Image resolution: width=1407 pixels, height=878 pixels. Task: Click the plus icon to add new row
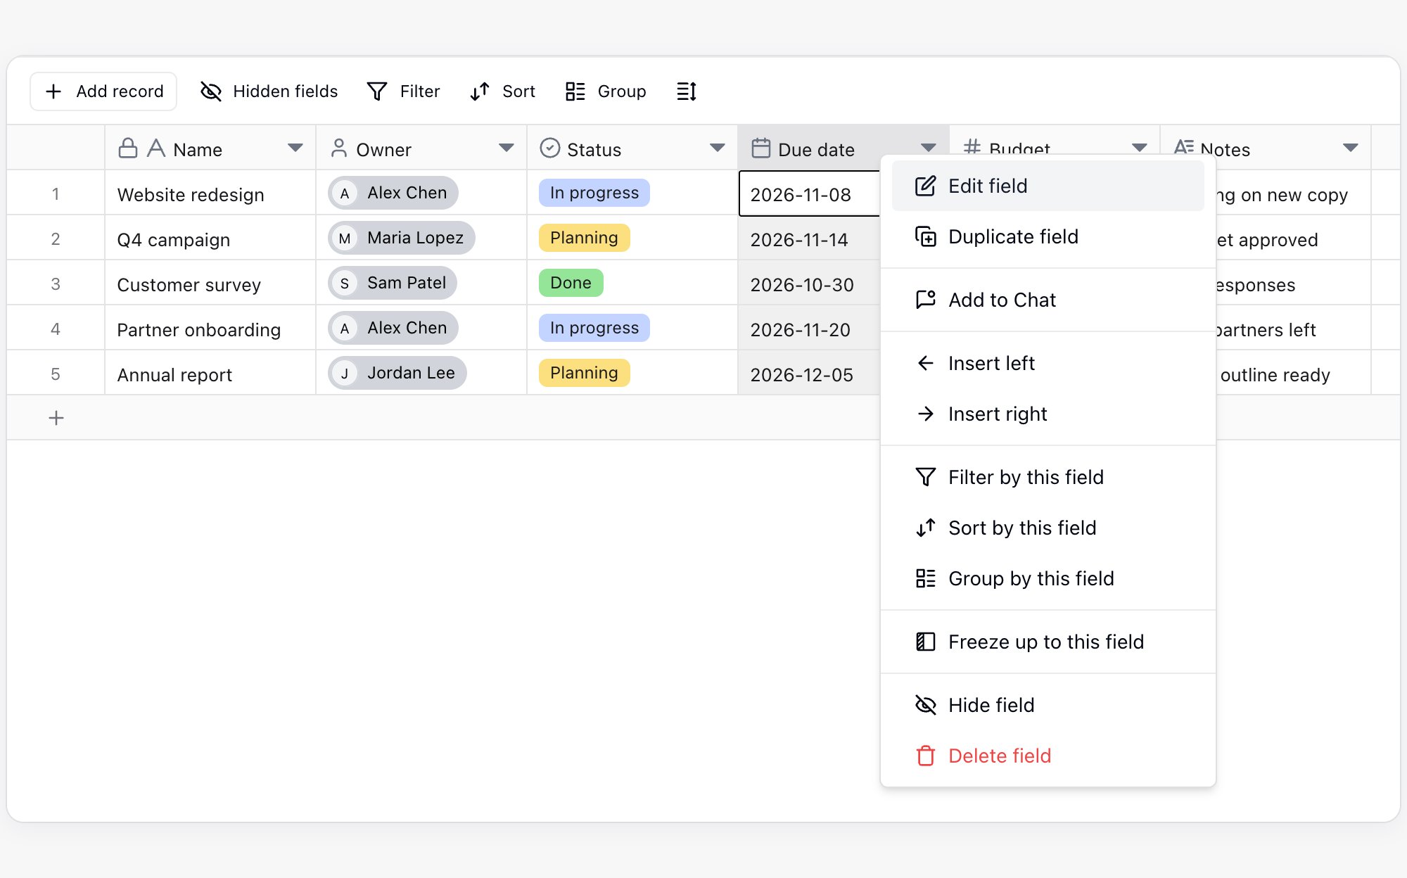[x=56, y=418]
